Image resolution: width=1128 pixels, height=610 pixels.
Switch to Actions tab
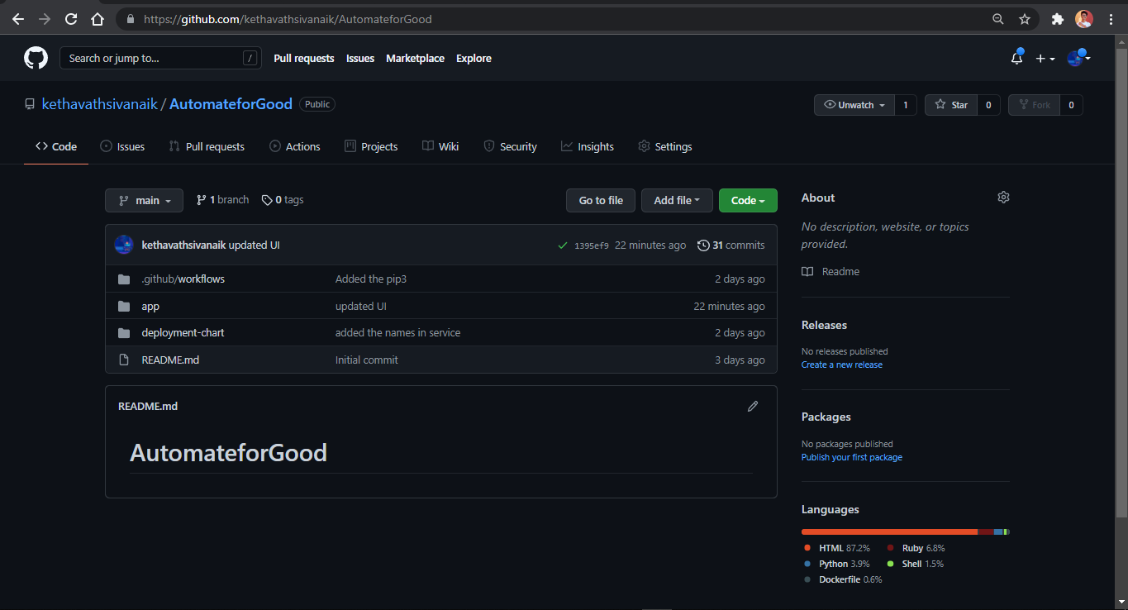pyautogui.click(x=295, y=146)
